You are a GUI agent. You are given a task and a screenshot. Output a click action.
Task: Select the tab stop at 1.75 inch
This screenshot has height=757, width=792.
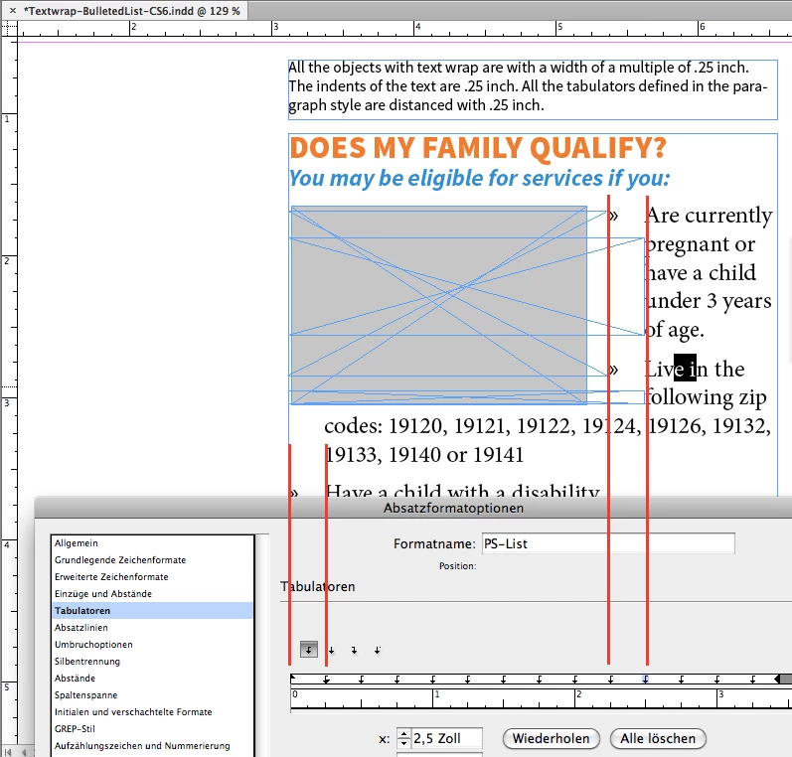click(x=540, y=680)
